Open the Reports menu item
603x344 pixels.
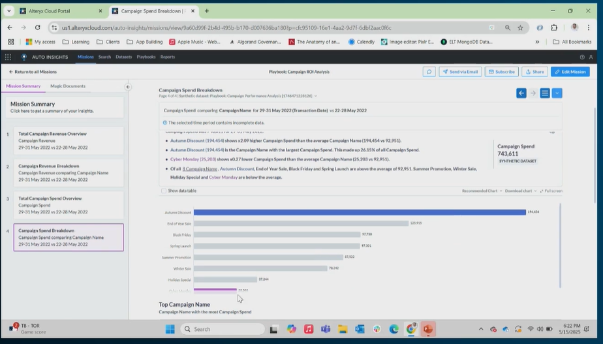(168, 57)
